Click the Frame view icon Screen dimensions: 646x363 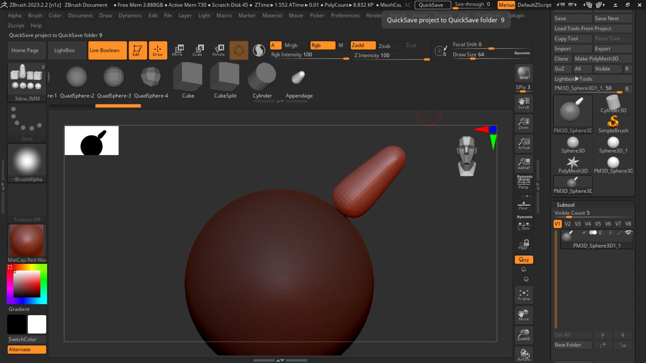pyautogui.click(x=524, y=295)
